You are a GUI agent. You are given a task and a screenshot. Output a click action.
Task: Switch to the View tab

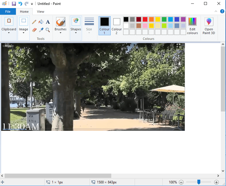click(40, 12)
